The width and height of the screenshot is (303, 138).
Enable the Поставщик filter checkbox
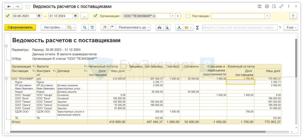pos(188,16)
